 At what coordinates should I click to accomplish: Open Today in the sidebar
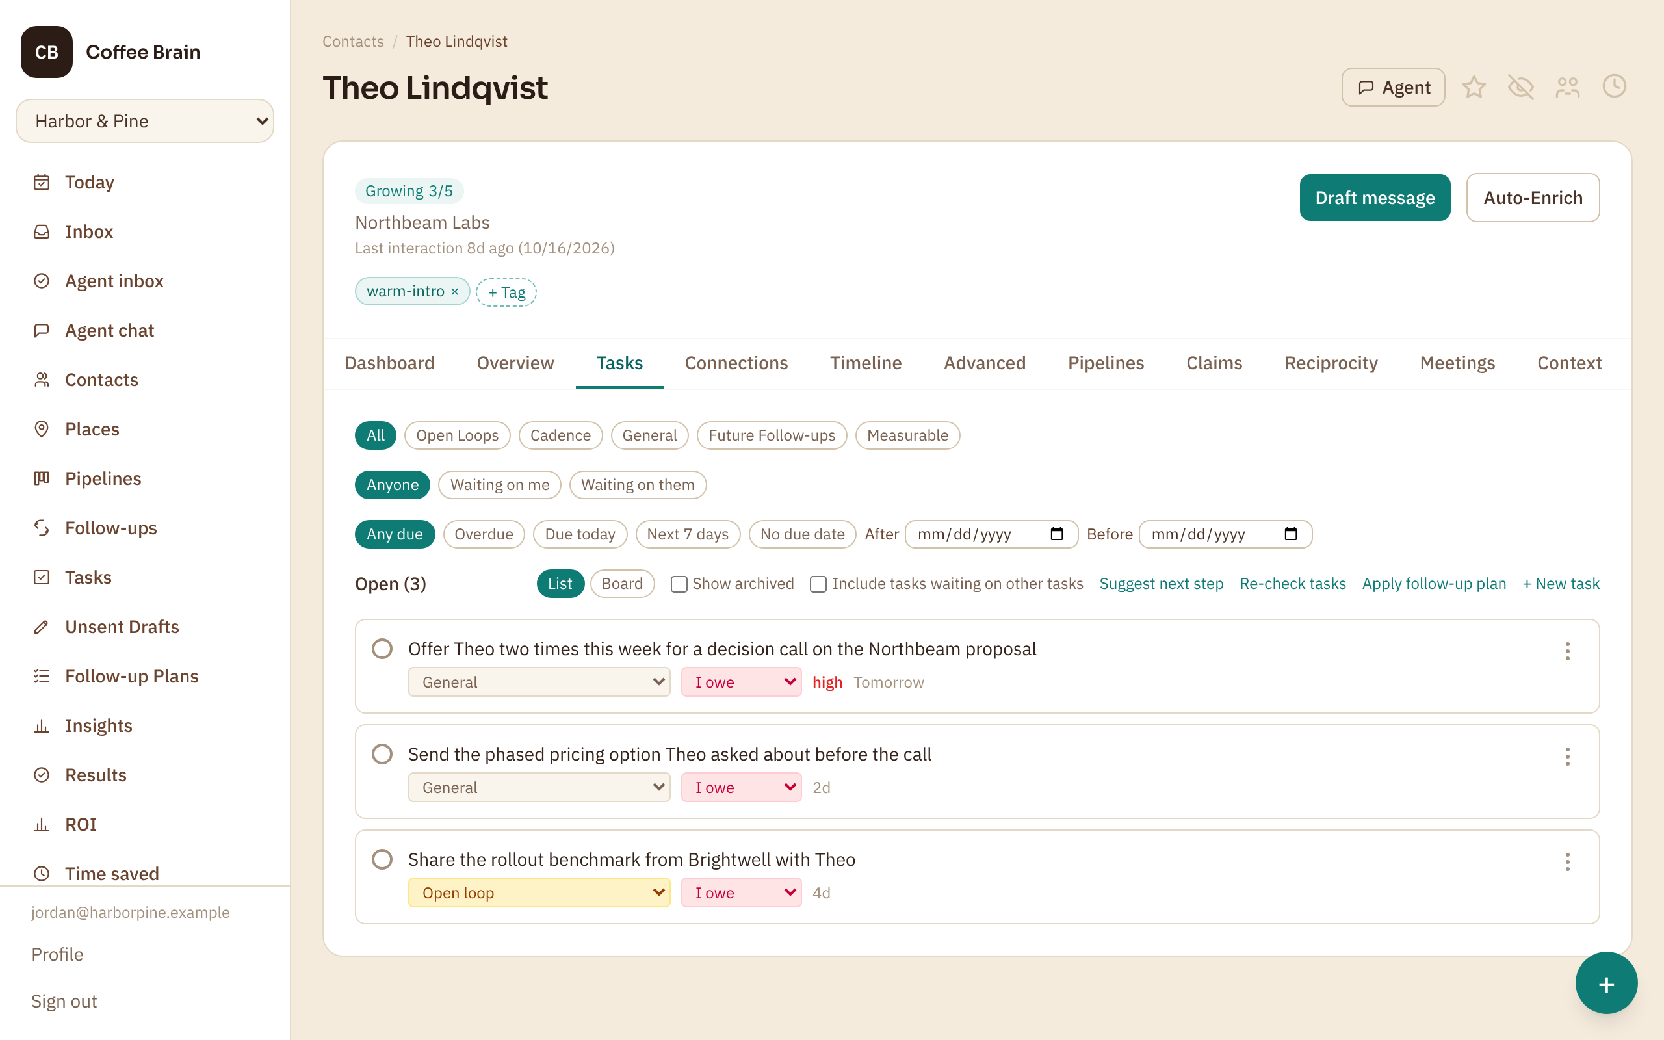[144, 182]
